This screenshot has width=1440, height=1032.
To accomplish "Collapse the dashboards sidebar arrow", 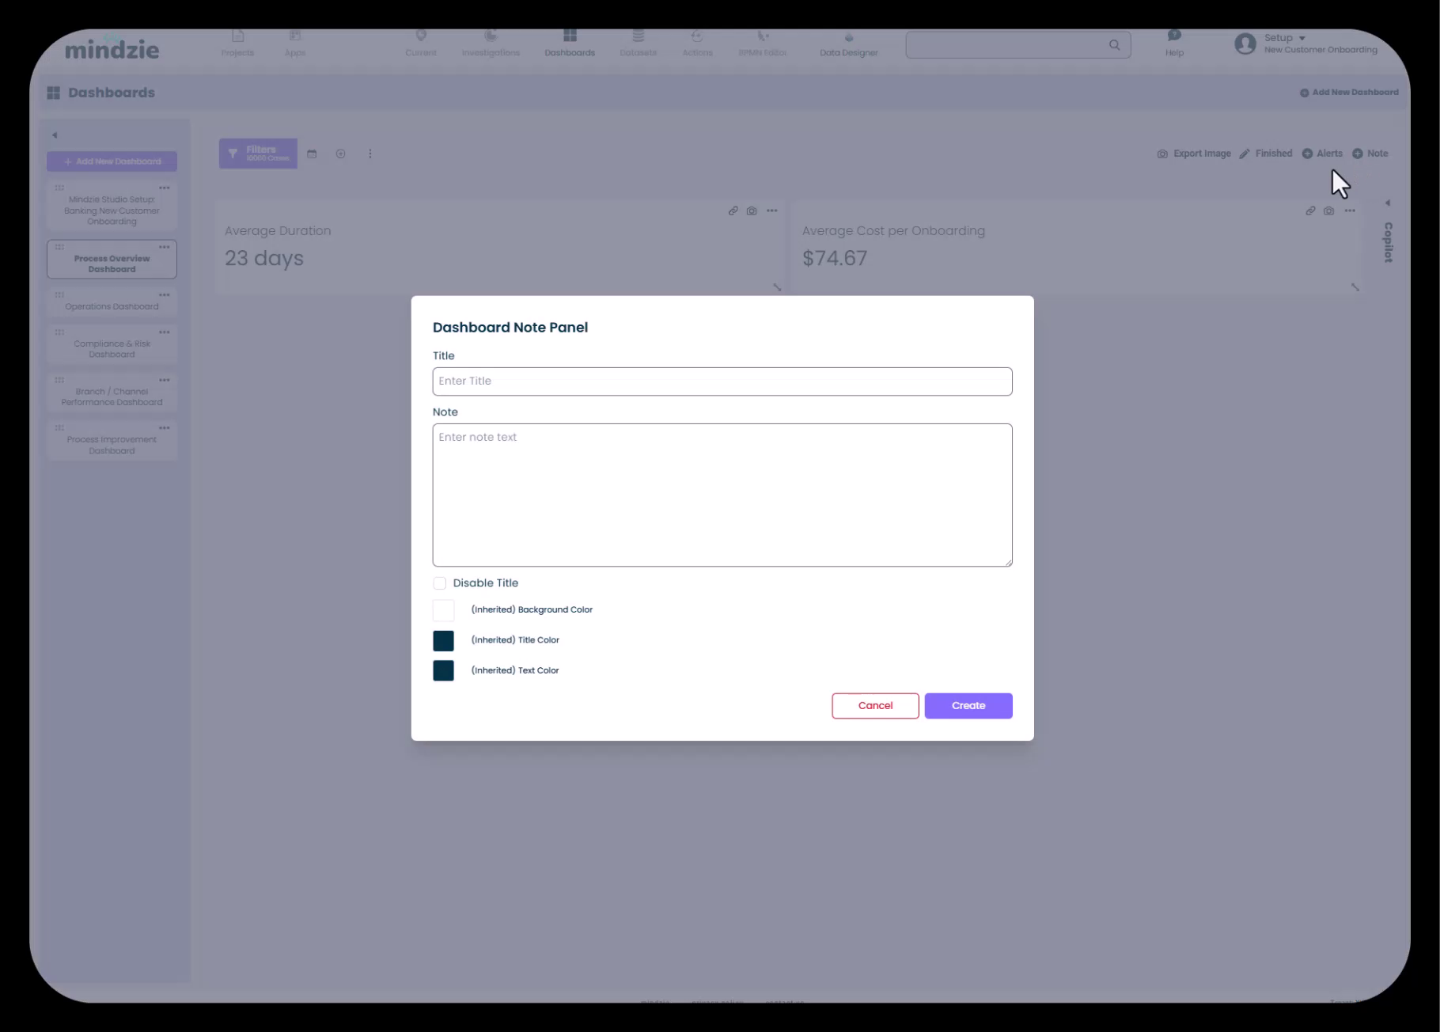I will (x=55, y=135).
